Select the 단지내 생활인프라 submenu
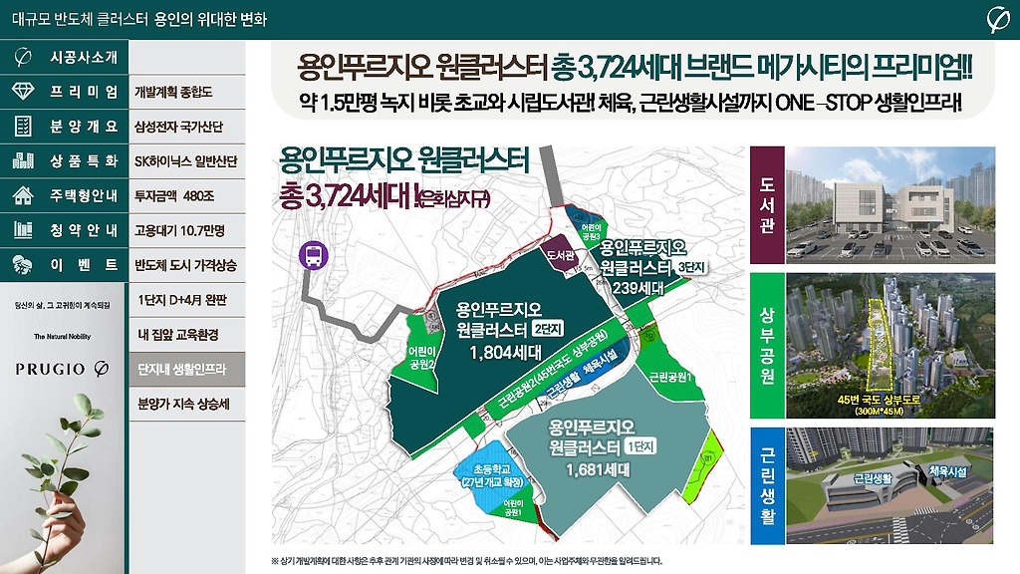Screen dimensions: 1020x574 (187, 369)
